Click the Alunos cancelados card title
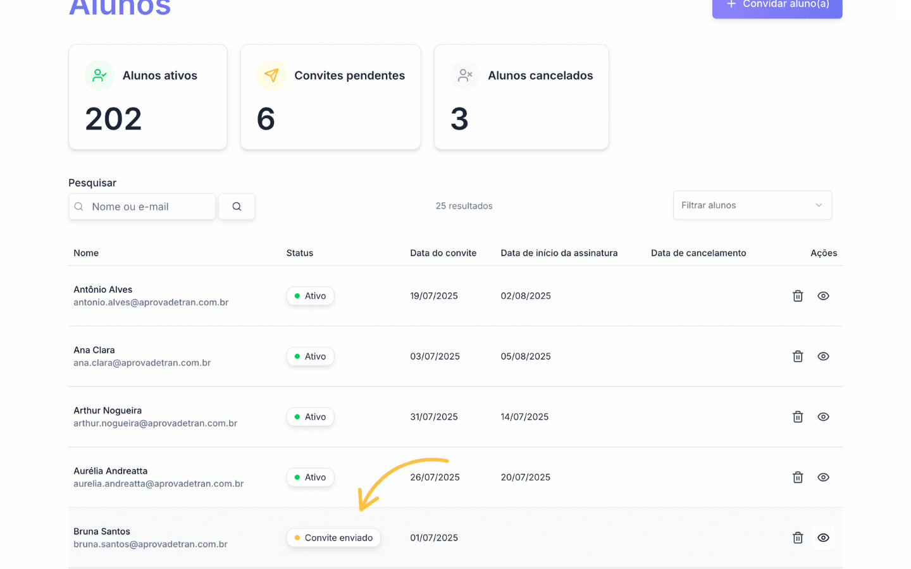 click(x=541, y=75)
